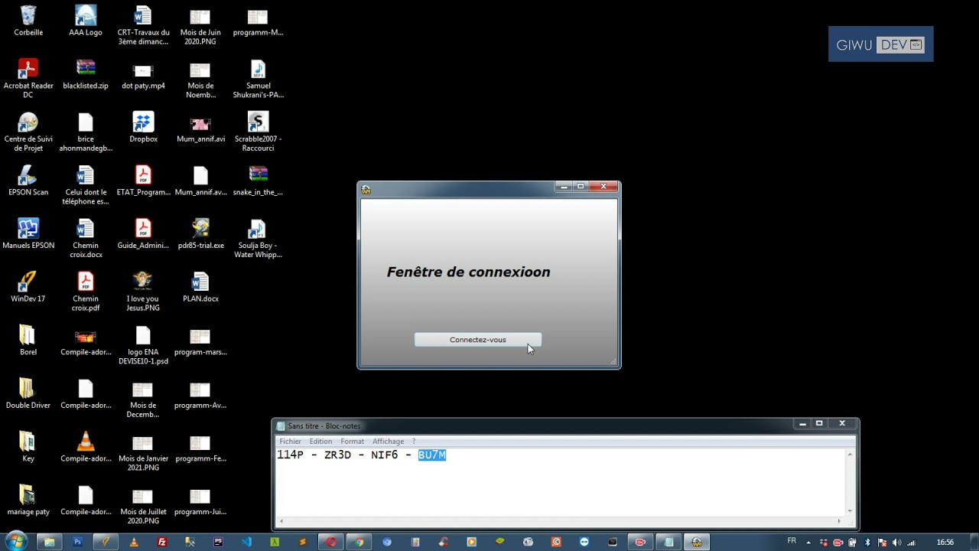Screen dimensions: 979x551
Task: Select the blacklisted.zip desktop icon
Action: (86, 74)
